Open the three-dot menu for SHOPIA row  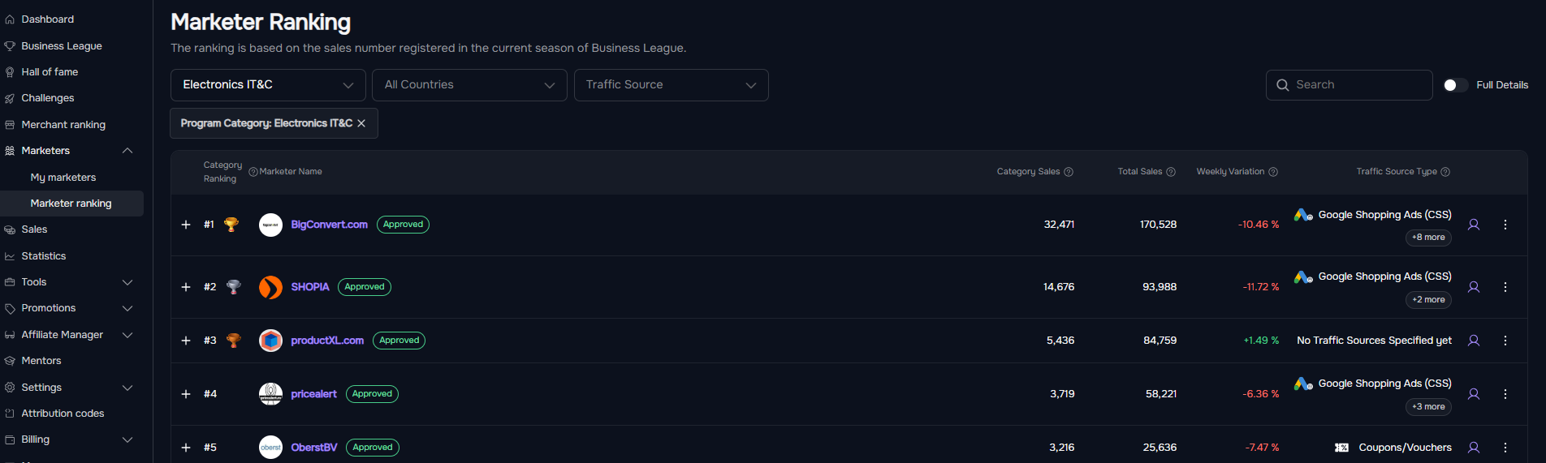point(1505,287)
